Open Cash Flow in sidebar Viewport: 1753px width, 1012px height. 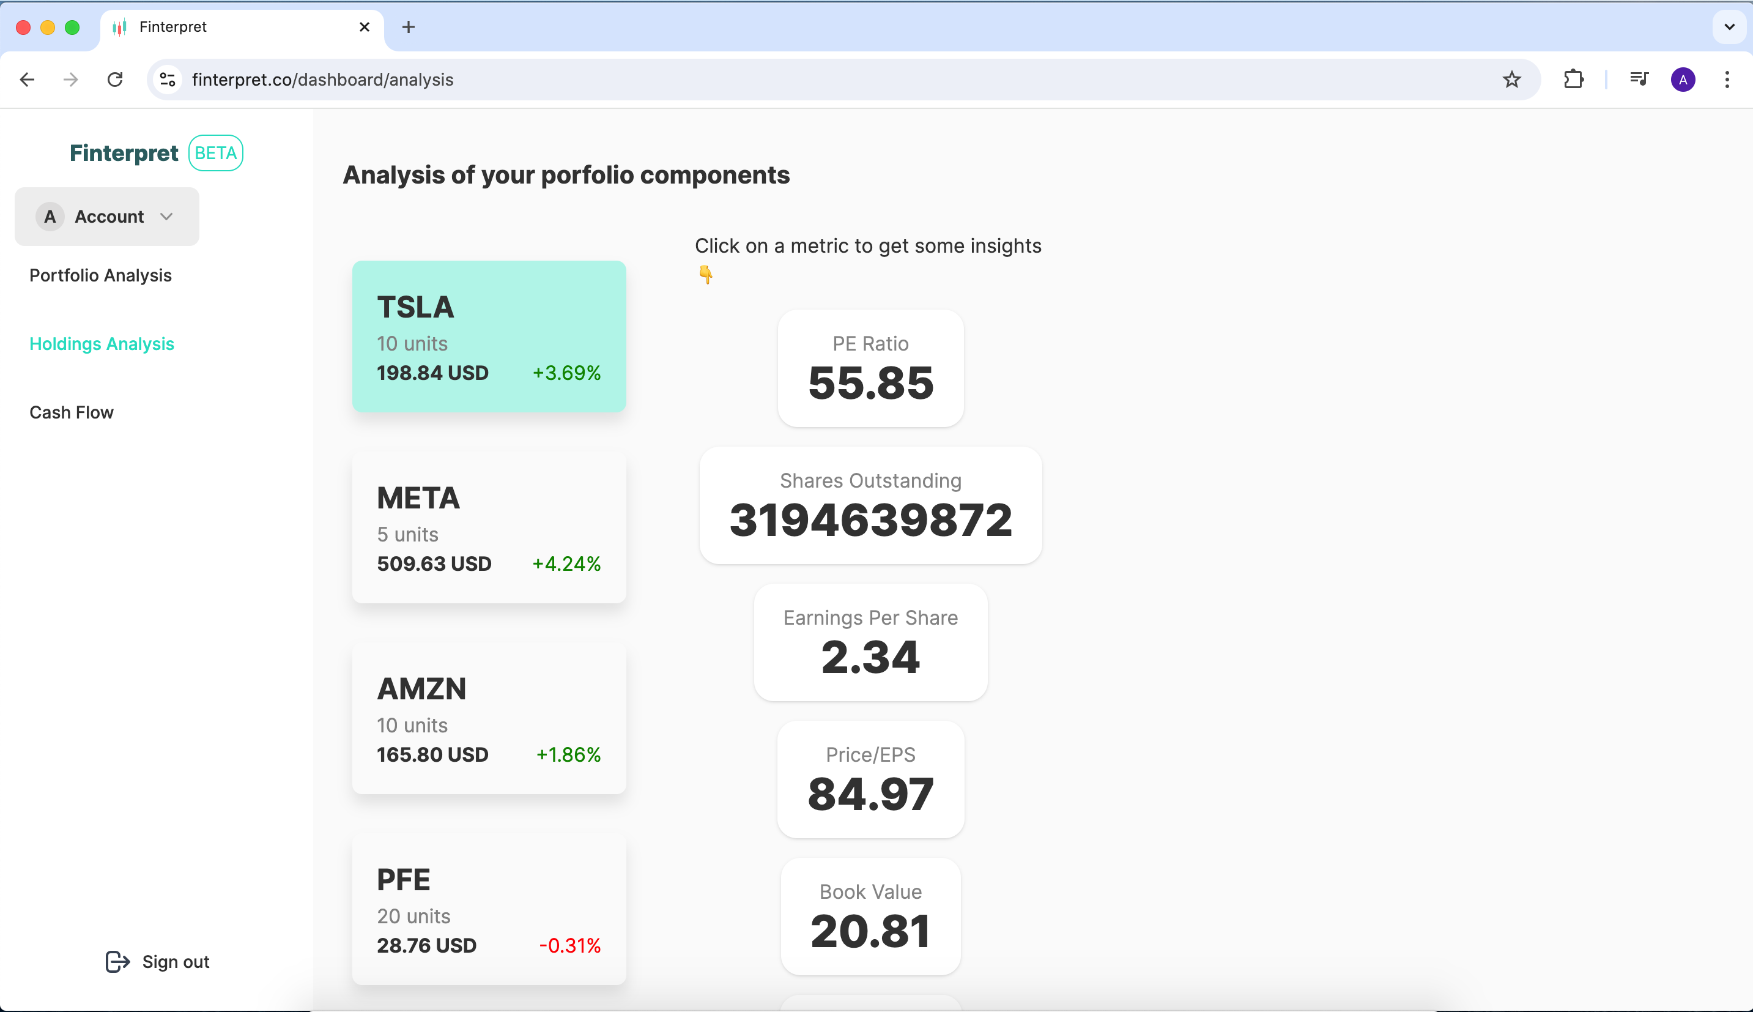tap(71, 412)
